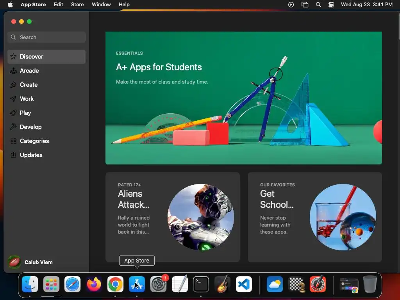Open Launchpad from the Dock
400x300 pixels.
point(51,284)
